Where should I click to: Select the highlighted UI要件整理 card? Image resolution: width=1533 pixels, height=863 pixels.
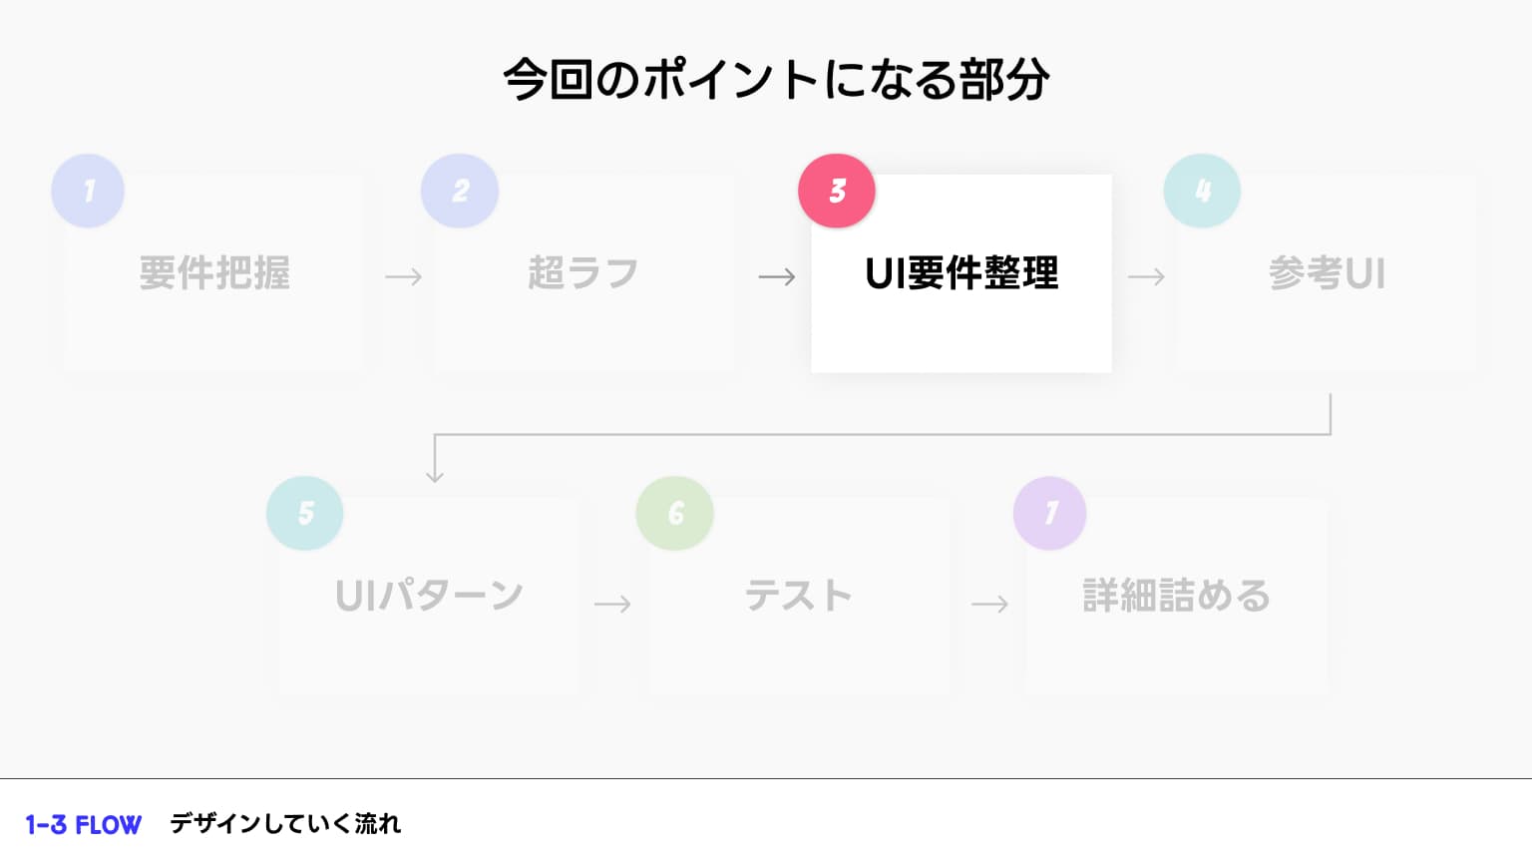pos(961,273)
